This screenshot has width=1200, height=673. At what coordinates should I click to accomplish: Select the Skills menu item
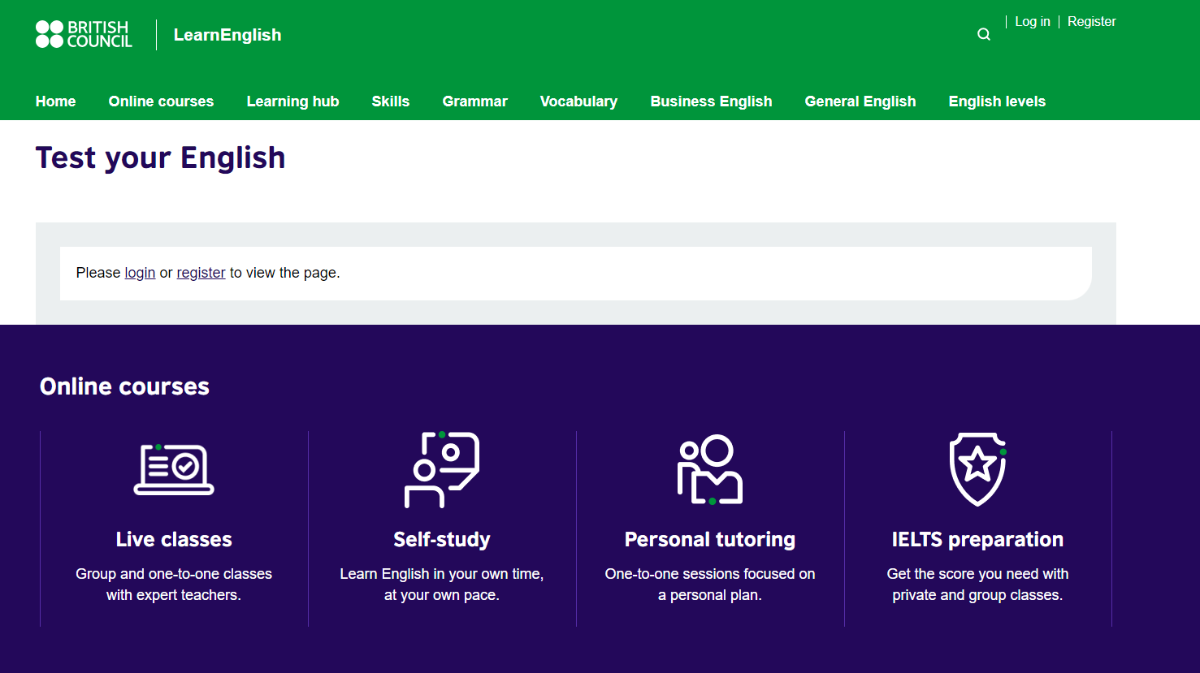click(391, 101)
